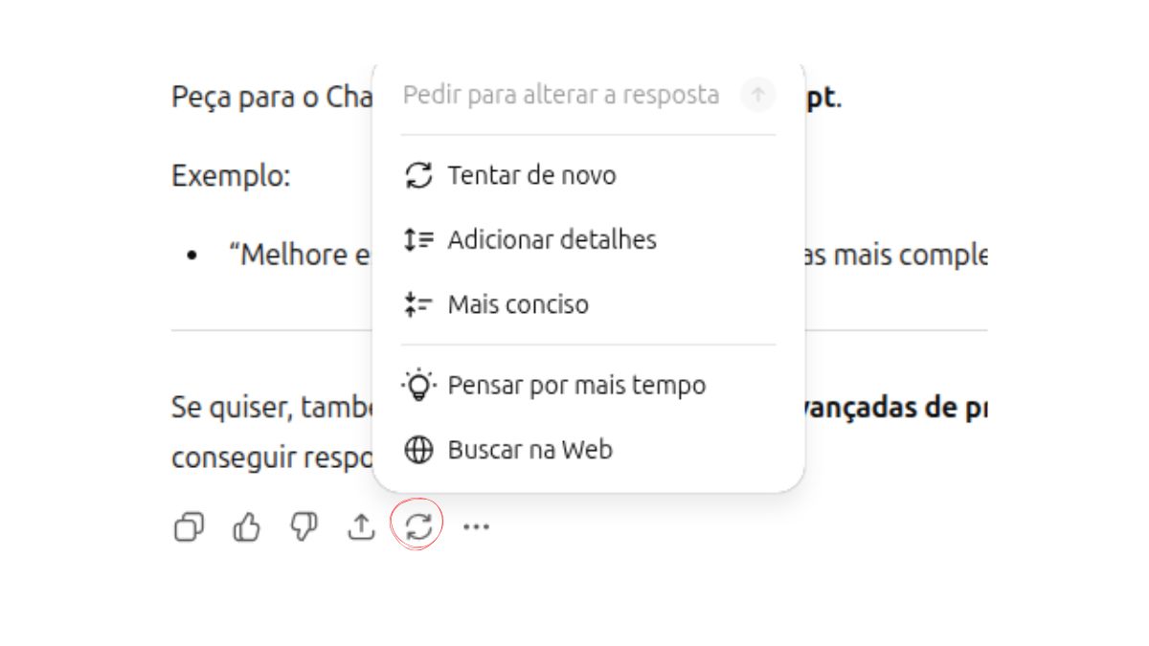Copy the response with the copy icon
Screen dimensions: 1149x646
point(189,526)
